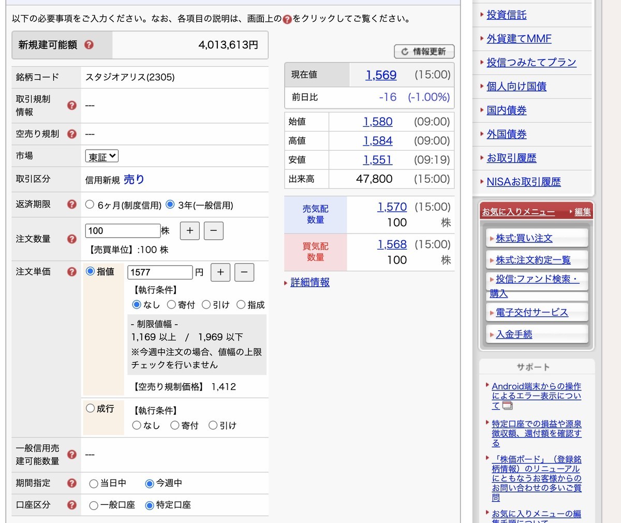Open 株式:注文約定一覧 favorite
The width and height of the screenshot is (621, 523).
(533, 260)
